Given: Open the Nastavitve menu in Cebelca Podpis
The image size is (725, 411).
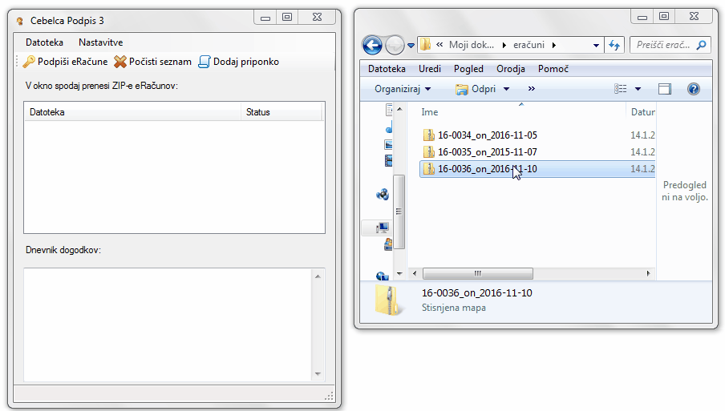Looking at the screenshot, I should (x=100, y=42).
